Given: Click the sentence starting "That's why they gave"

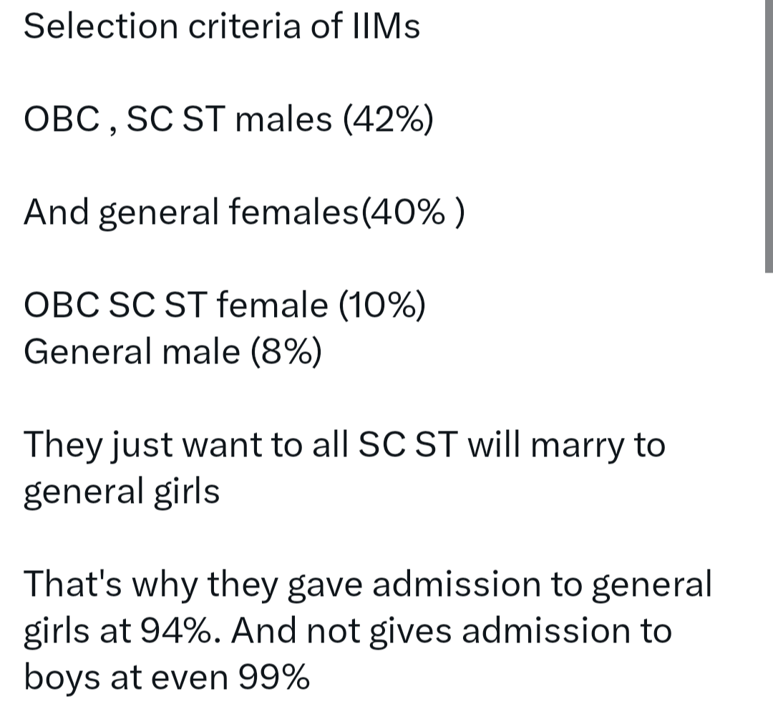Looking at the screenshot, I should pos(368,630).
